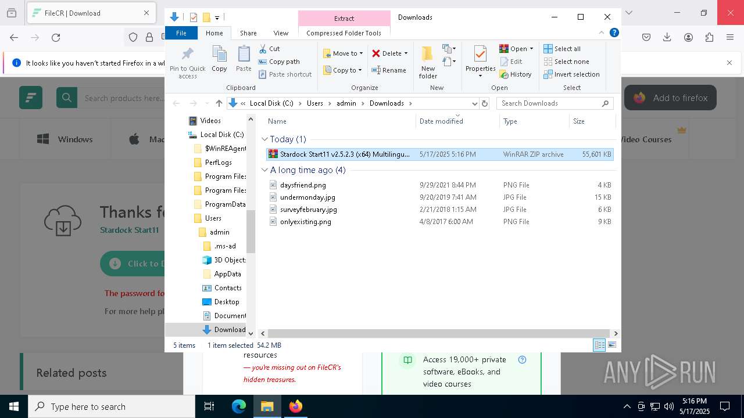Collapse the Today group
This screenshot has height=418, width=744.
265,139
